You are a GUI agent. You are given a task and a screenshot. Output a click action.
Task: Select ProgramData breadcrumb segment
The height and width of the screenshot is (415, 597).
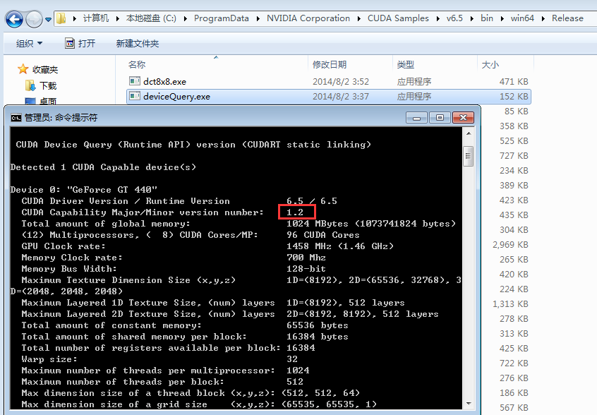pos(221,18)
